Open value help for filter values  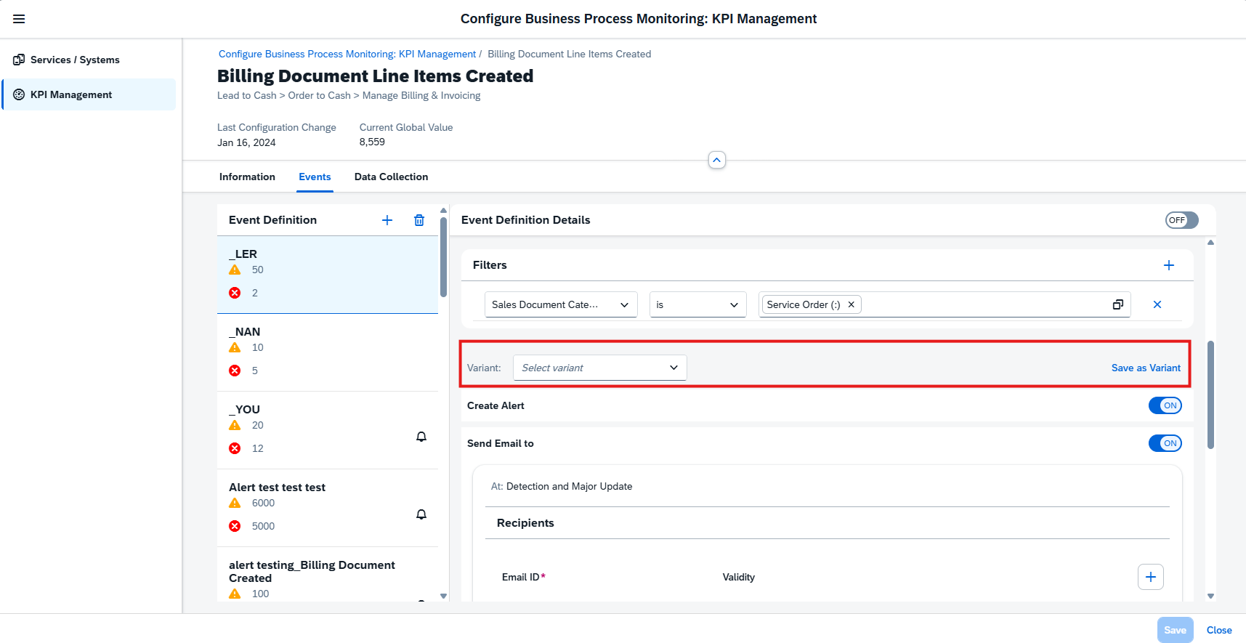tap(1117, 304)
